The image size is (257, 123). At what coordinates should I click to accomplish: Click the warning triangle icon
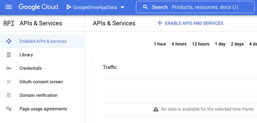tap(156, 109)
